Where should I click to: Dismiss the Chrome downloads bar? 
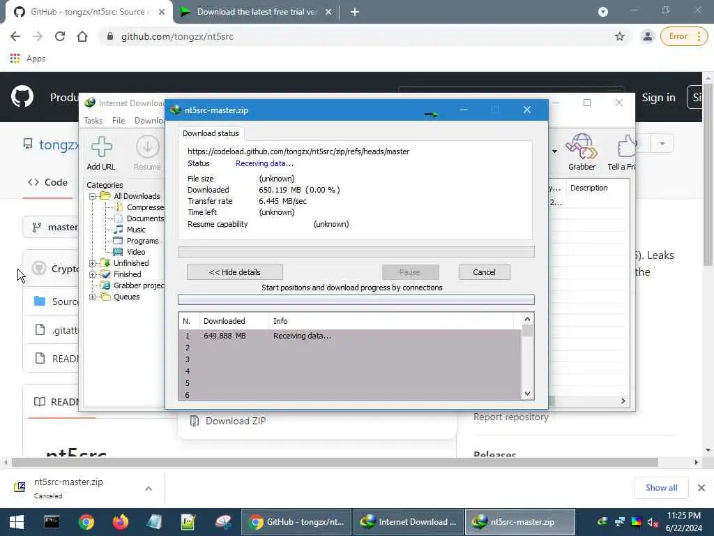[x=701, y=488]
